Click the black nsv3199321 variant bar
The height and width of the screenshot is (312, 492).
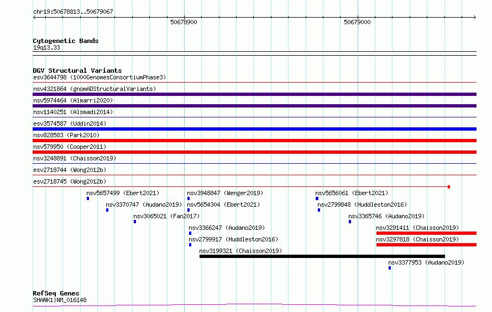322,256
